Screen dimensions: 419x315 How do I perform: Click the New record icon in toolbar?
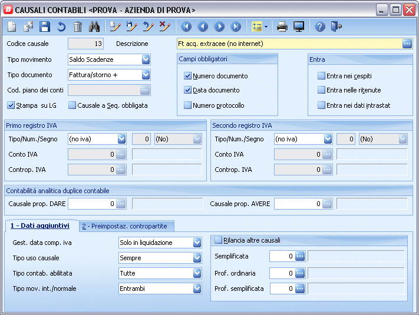[12, 26]
